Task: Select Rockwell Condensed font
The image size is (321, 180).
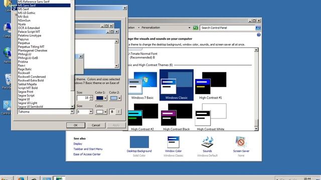Action: (32, 76)
